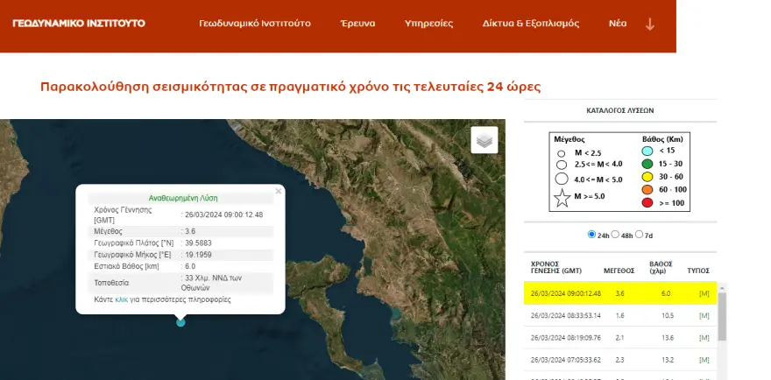
Task: Click the cyan earthquake marker on map
Action: (x=180, y=322)
